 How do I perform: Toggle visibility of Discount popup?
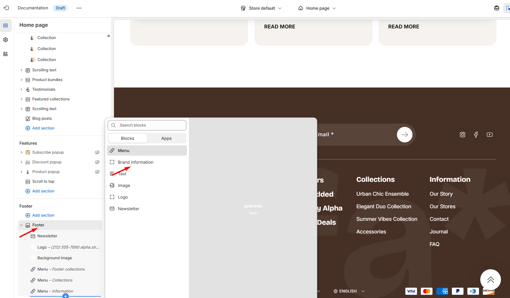click(x=97, y=162)
